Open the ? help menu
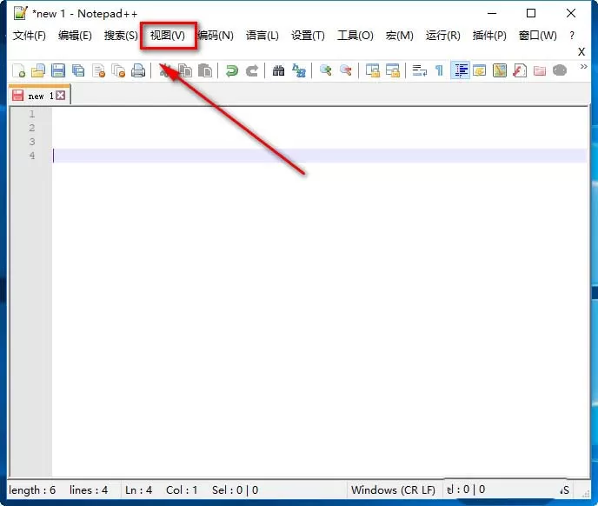The height and width of the screenshot is (506, 598). click(571, 36)
